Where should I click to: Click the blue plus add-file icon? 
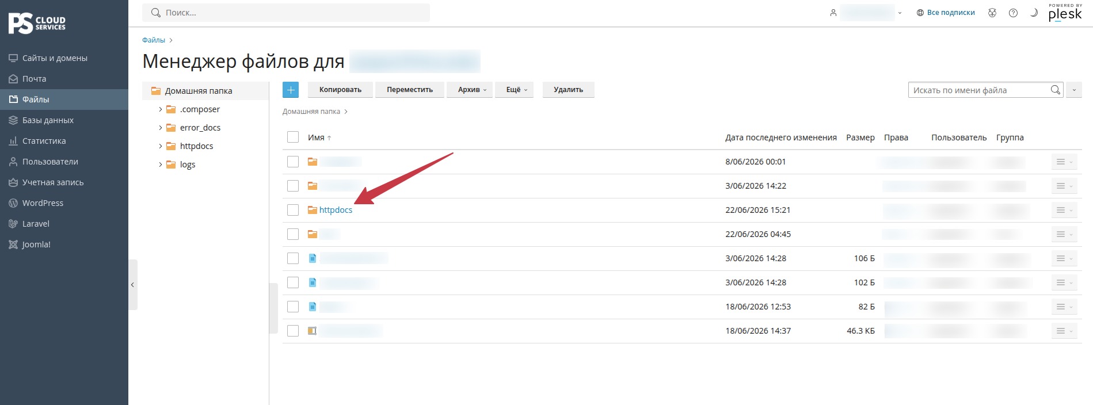(x=291, y=90)
